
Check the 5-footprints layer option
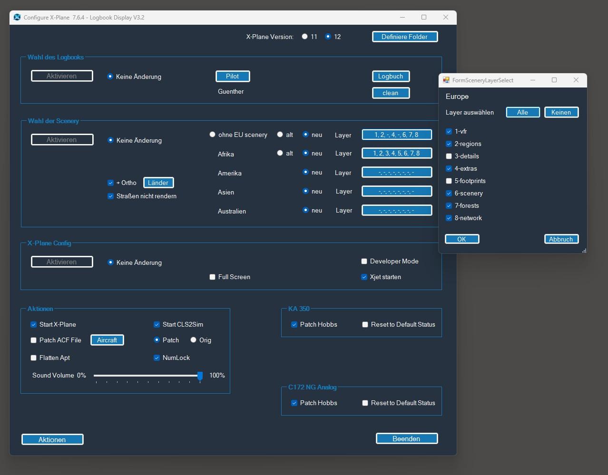(x=449, y=181)
